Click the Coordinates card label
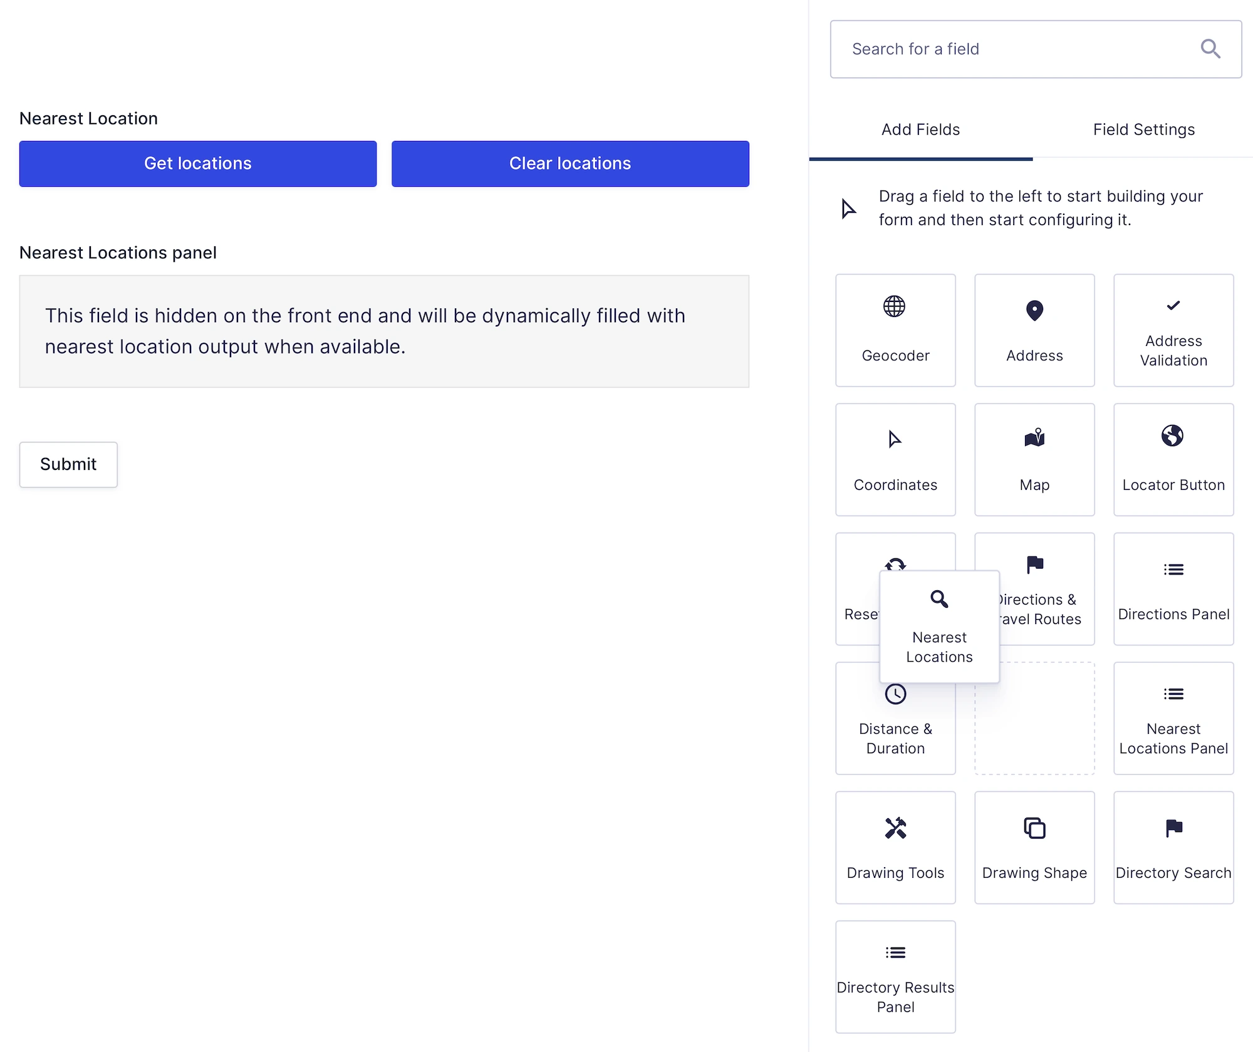Screen dimensions: 1253x1052 tap(895, 485)
